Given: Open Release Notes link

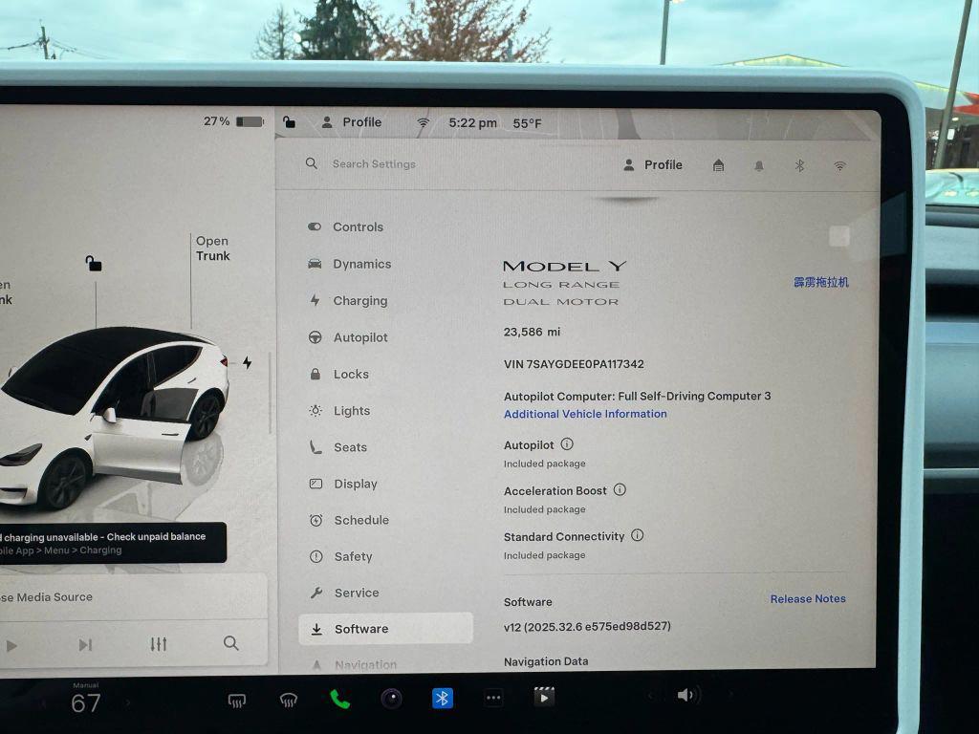Looking at the screenshot, I should tap(808, 598).
